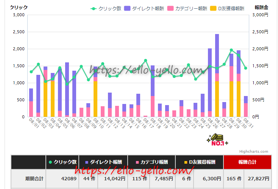Open the Highcharts.com credit link
Screen dimensions: 278x189
click(x=253, y=152)
